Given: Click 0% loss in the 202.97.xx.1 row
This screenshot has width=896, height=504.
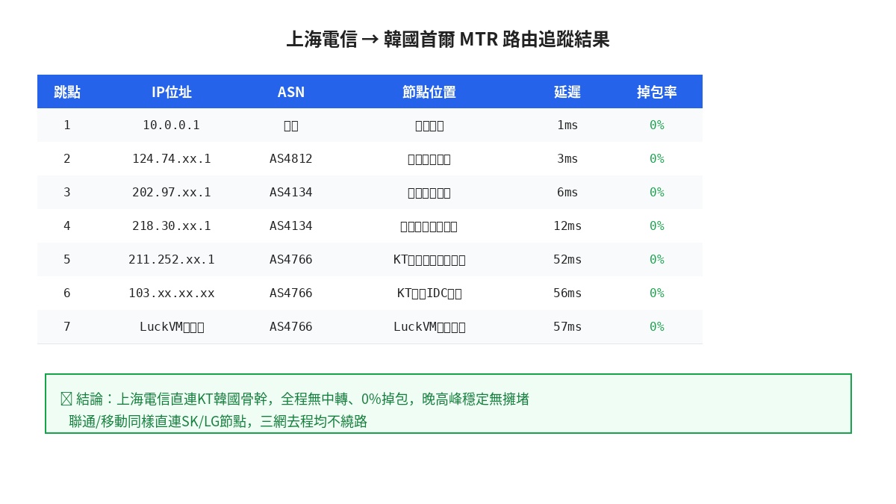Looking at the screenshot, I should tap(657, 193).
